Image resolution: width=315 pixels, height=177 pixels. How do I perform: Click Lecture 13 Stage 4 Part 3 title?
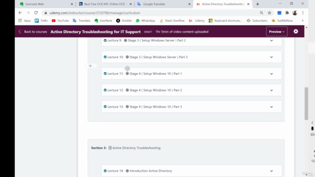coord(156,107)
